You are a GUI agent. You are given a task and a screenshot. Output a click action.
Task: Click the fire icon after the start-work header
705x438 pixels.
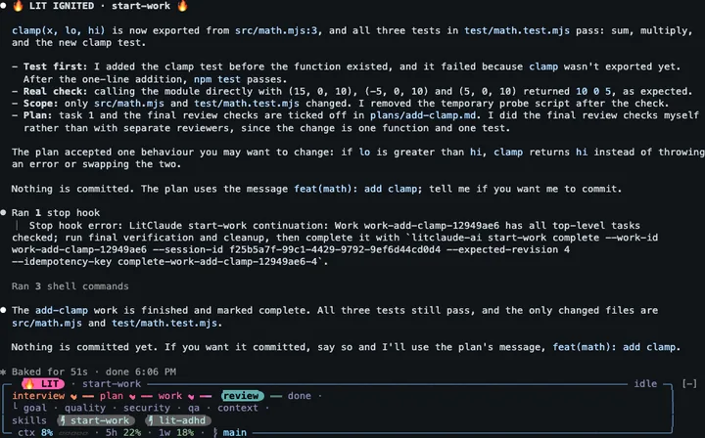[182, 6]
